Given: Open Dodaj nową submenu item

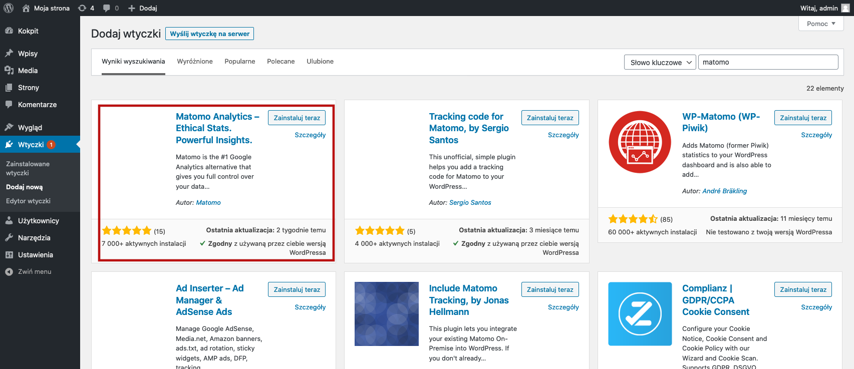Looking at the screenshot, I should click(x=25, y=187).
